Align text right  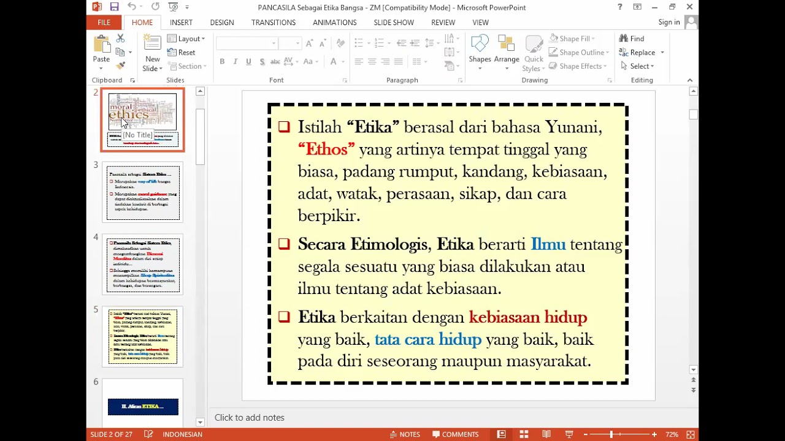pyautogui.click(x=385, y=61)
